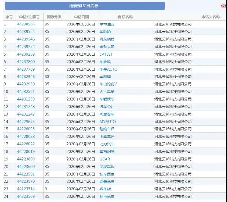Open application number 44231248
This screenshot has height=202, width=227.
(x=26, y=107)
